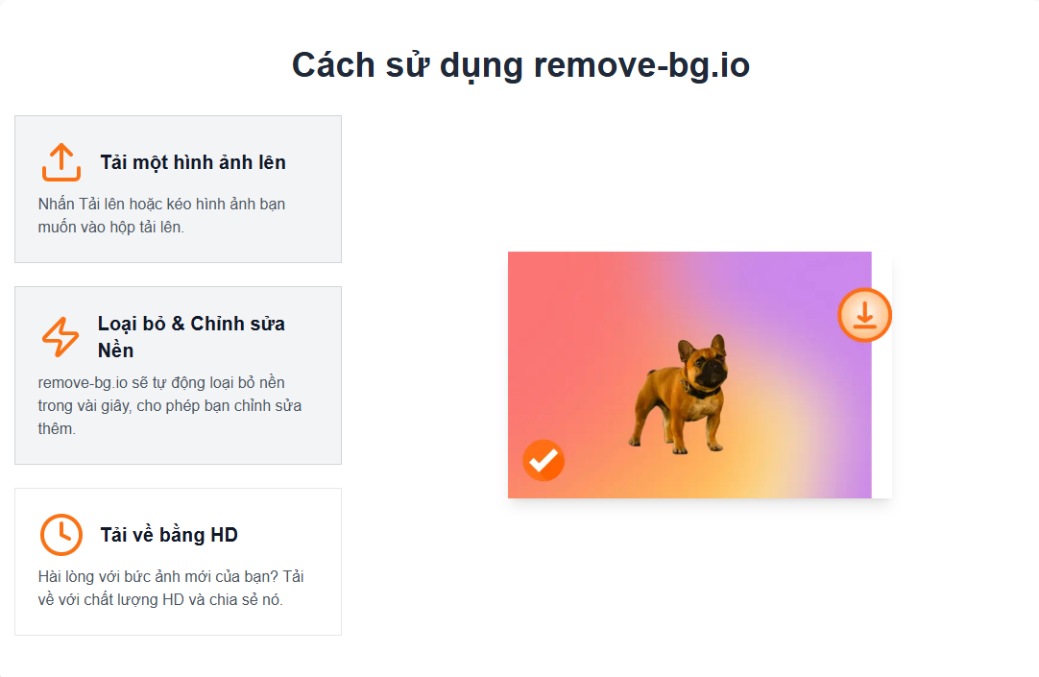1039x677 pixels.
Task: Click the orange clock icon
Action: pos(60,535)
